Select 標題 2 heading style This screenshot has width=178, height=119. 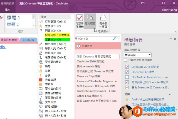point(19,24)
